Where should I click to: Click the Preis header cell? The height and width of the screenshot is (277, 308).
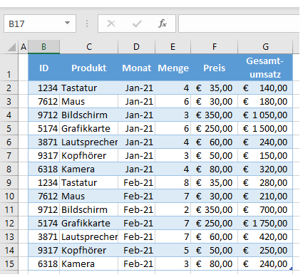[x=214, y=68]
